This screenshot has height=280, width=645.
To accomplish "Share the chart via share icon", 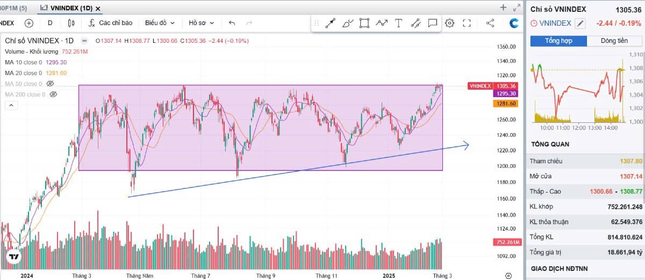I will (x=490, y=23).
